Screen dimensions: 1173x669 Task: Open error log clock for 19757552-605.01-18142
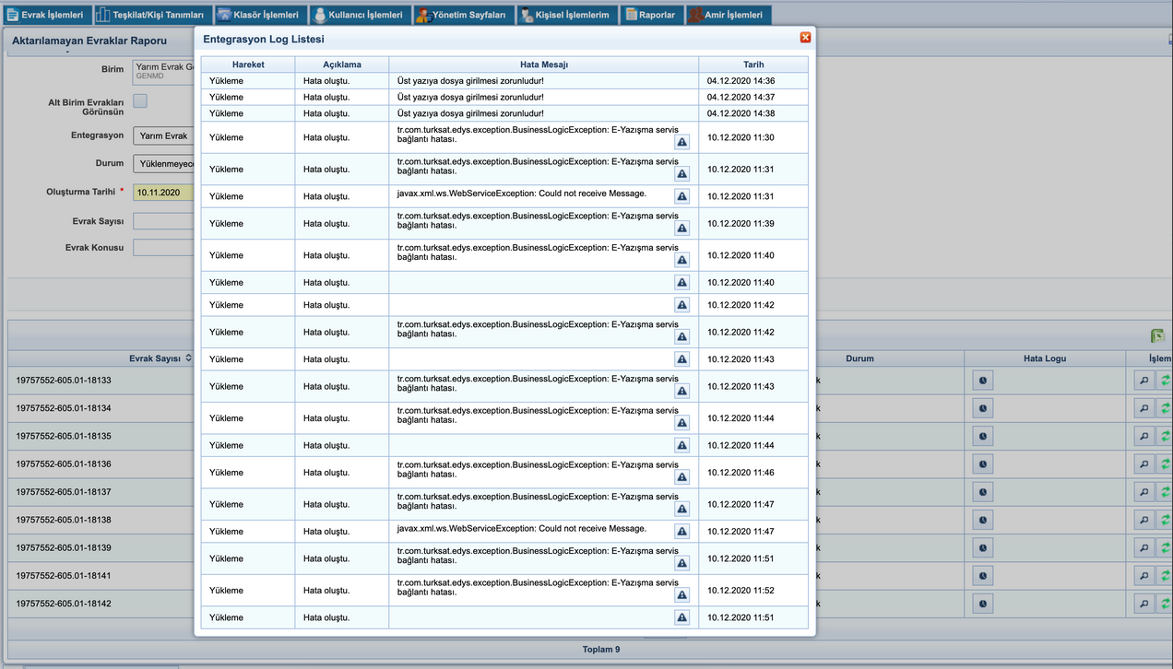pos(983,604)
